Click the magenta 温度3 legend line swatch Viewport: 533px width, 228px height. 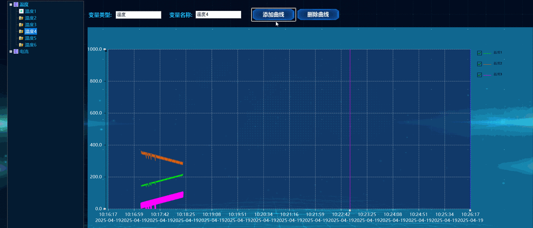click(487, 75)
